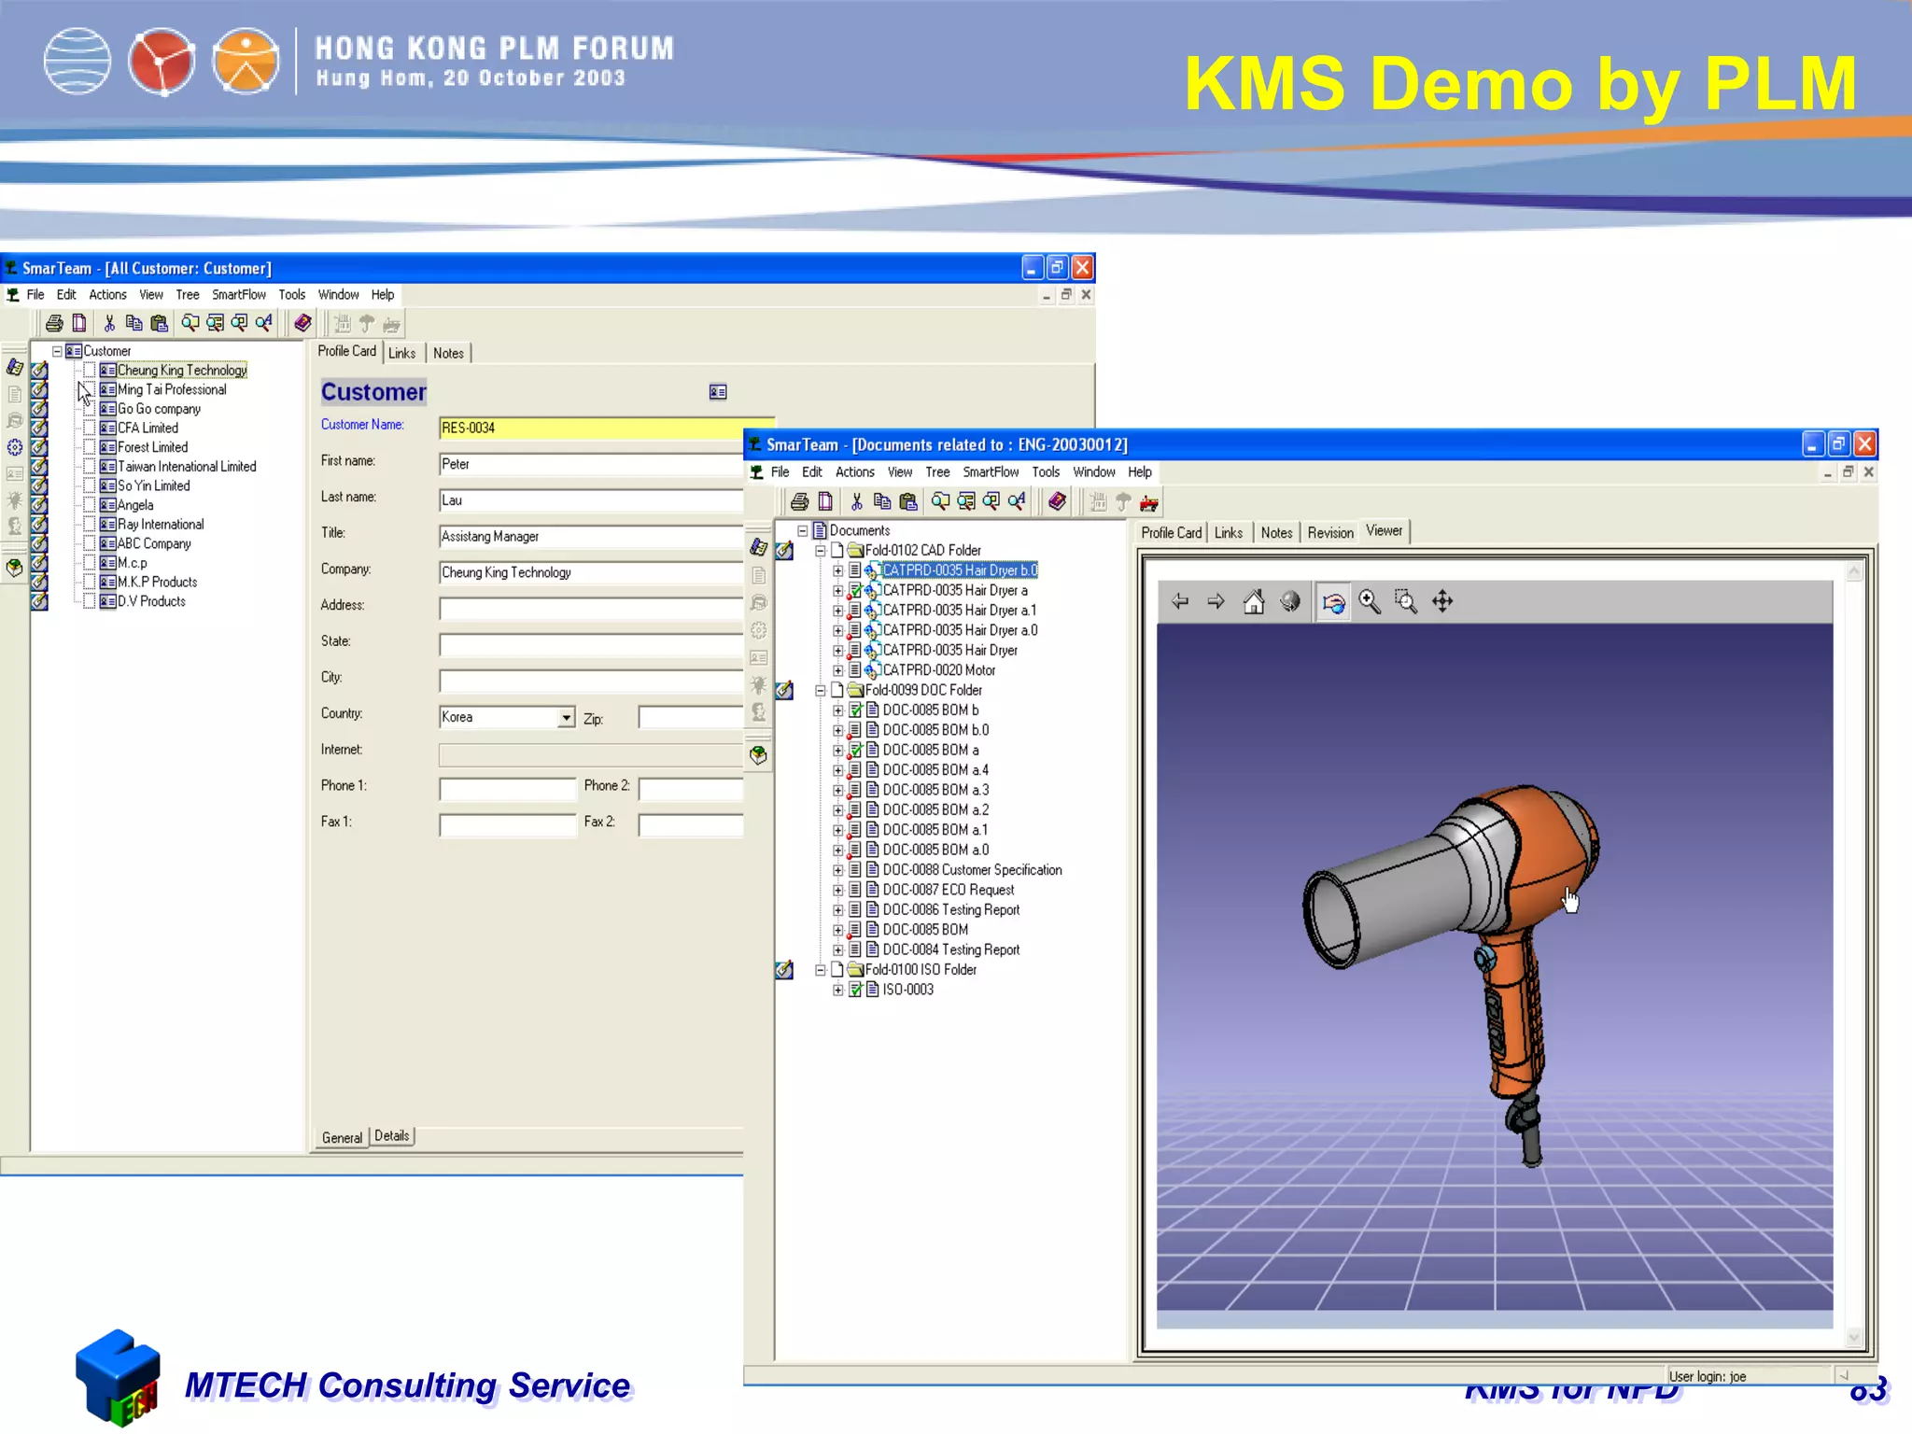
Task: Tick box beside Forest Limited
Action: 90,447
